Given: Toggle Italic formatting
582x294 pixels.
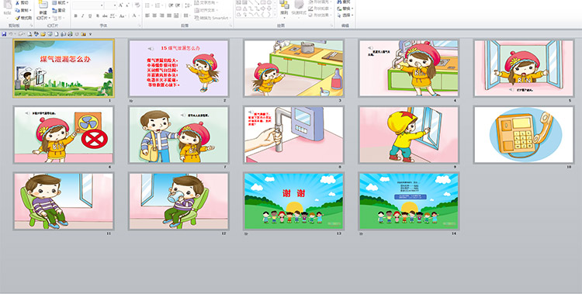Looking at the screenshot, I should [83, 16].
